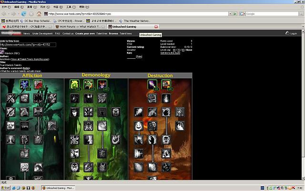Open the 历史 (S) menu
The width and height of the screenshot is (305, 191).
pyautogui.click(x=45, y=7)
